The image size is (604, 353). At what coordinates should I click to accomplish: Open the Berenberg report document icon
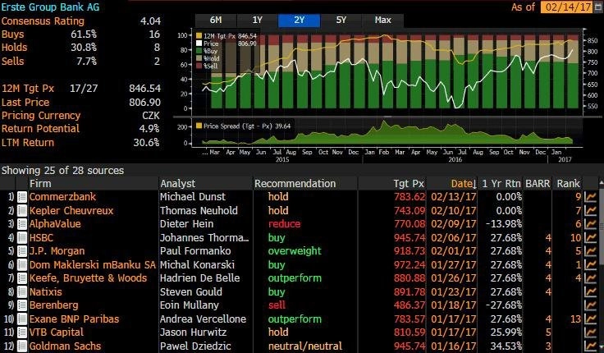[x=22, y=305]
